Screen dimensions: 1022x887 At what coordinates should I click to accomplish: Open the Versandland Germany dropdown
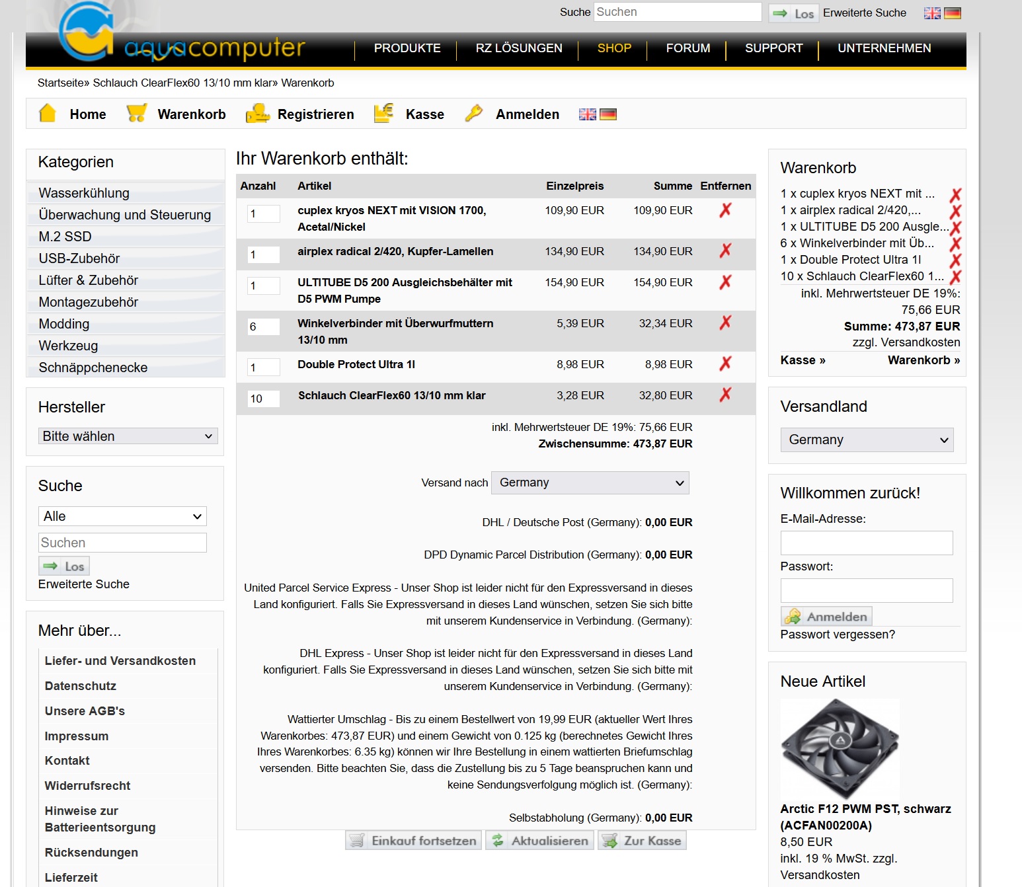(x=867, y=440)
